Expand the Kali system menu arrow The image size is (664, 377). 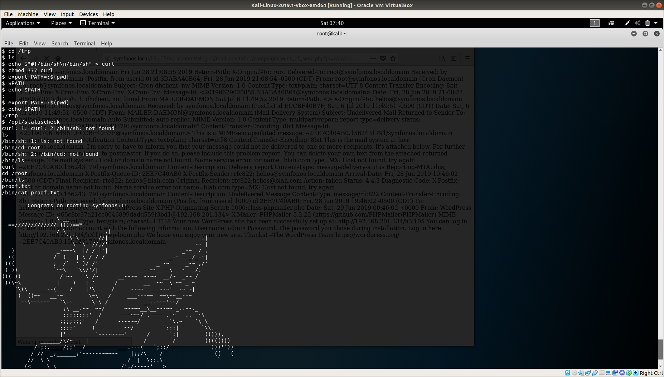click(x=656, y=23)
